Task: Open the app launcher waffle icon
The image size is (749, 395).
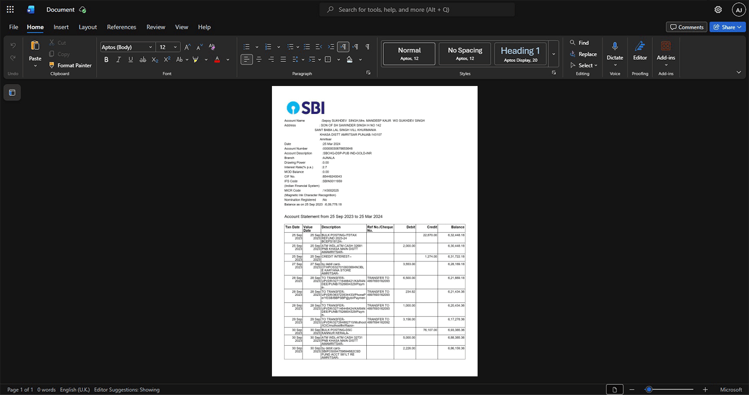Action: (10, 9)
